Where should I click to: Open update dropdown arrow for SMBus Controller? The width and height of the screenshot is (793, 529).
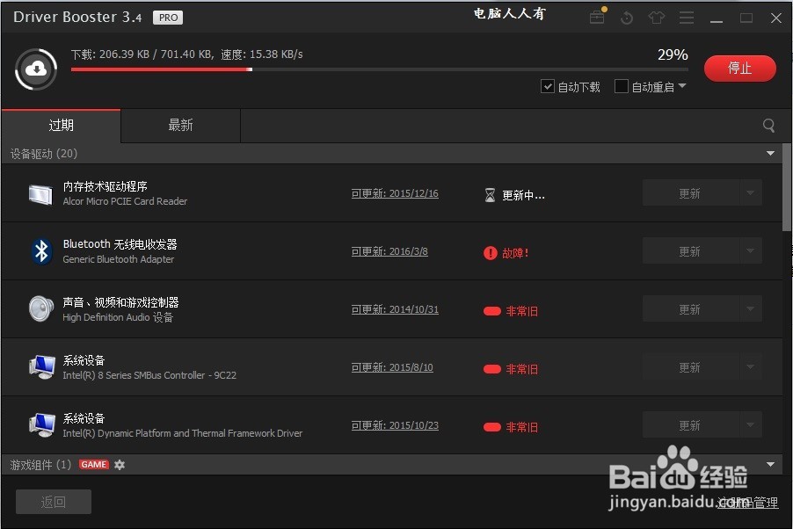click(751, 366)
